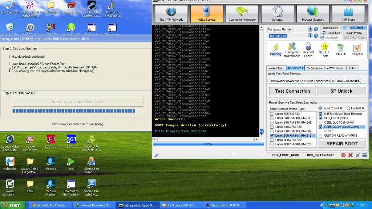
Task: Open Launch Nokia Care Suite icon
Action: click(x=10, y=143)
